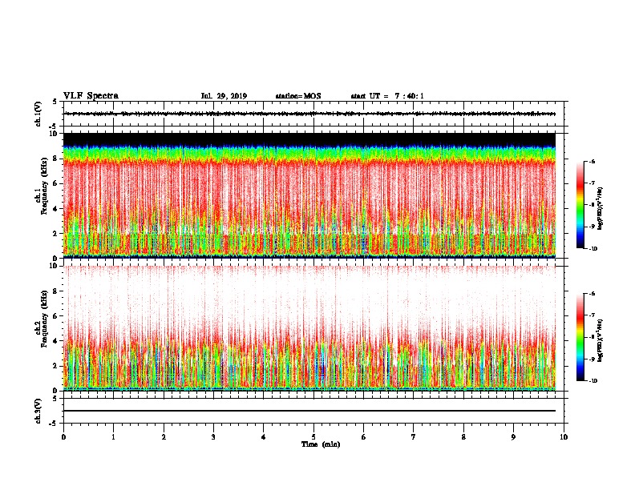Click the ch.1 frequency axis tick "8"
Screen dimensions: 635x490
pos(55,159)
